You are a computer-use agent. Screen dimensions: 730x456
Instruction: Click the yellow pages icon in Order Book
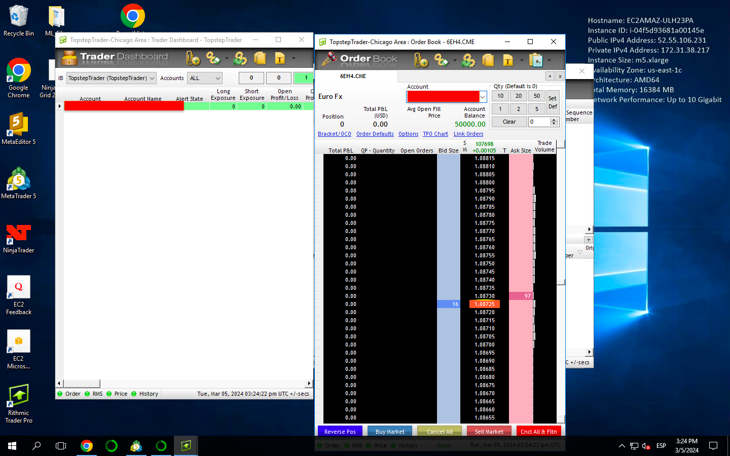point(488,61)
